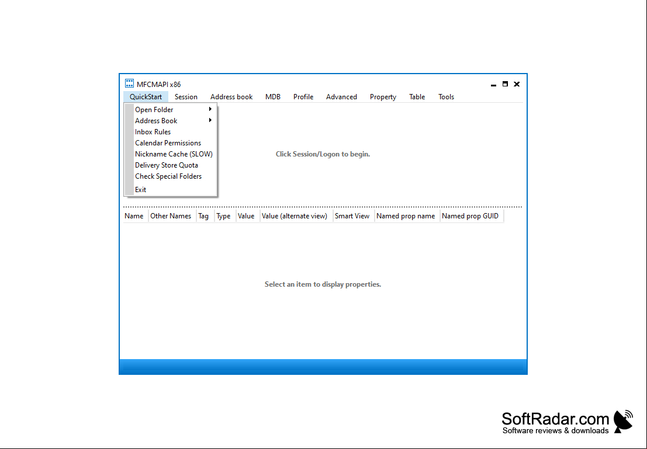Select Calendar Permissions menu entry
Screen dimensions: 647x449
pyautogui.click(x=171, y=143)
